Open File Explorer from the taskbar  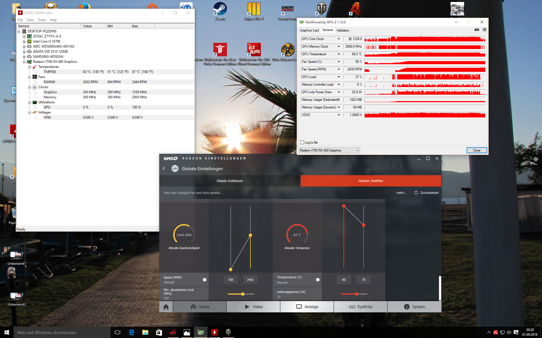(x=145, y=332)
